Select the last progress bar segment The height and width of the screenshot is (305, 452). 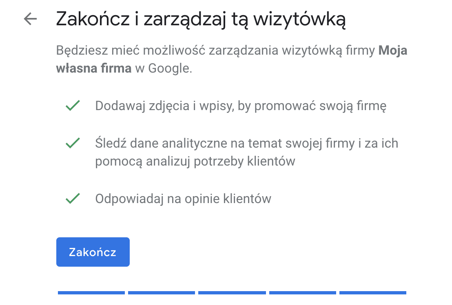(x=373, y=293)
